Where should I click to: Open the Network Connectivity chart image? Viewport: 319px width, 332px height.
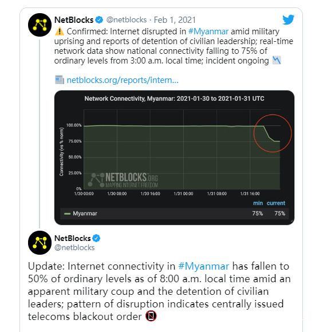point(174,157)
